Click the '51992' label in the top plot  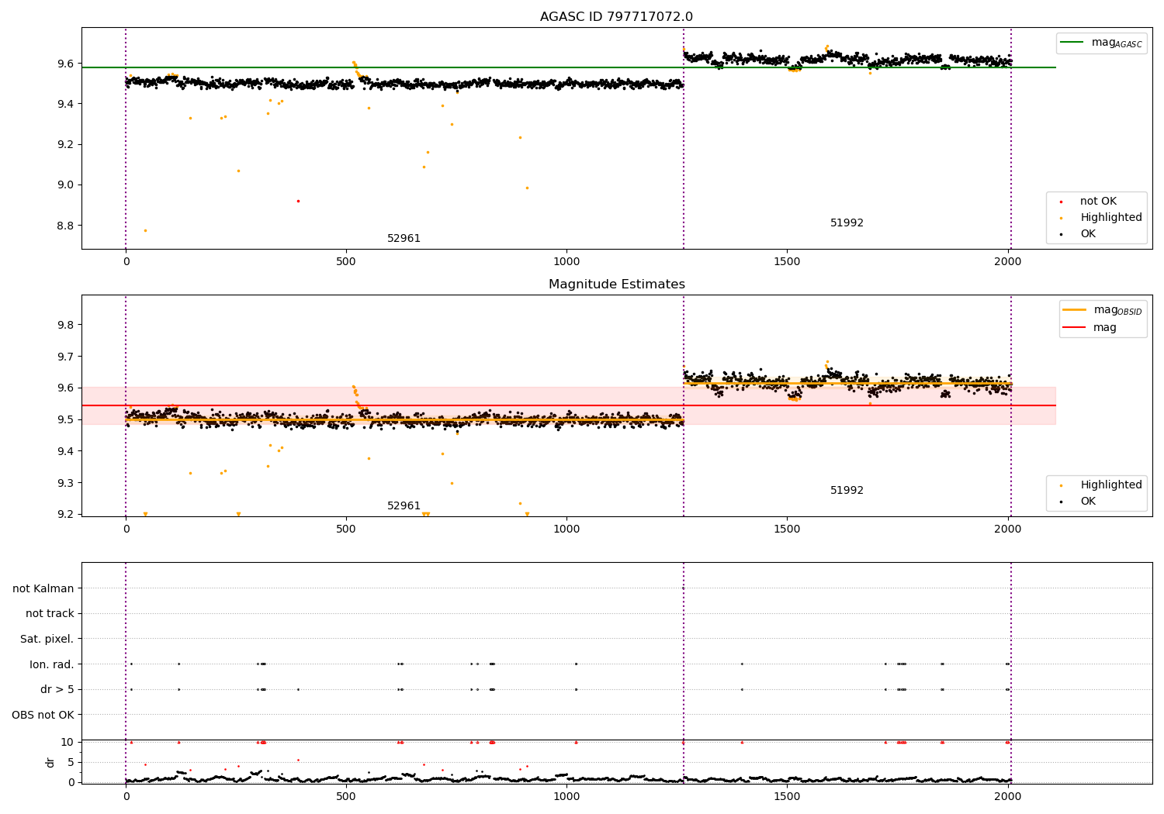click(x=847, y=223)
